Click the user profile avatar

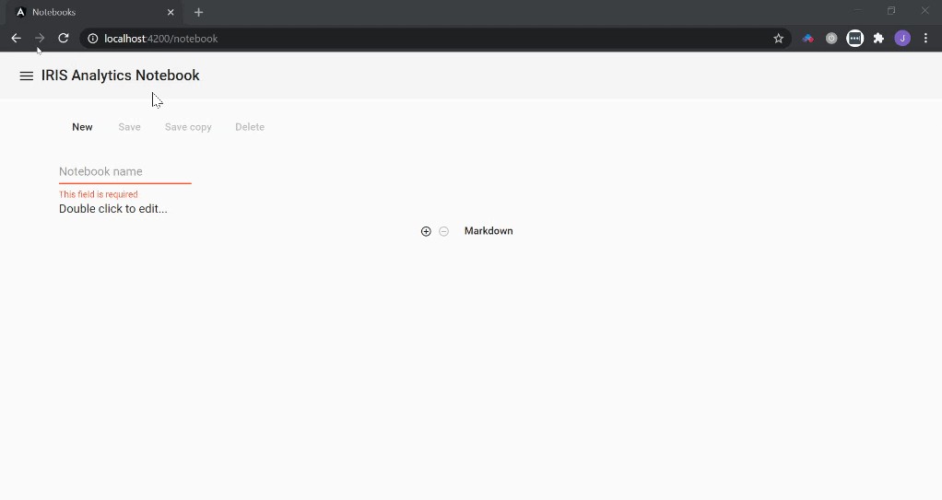pos(902,39)
